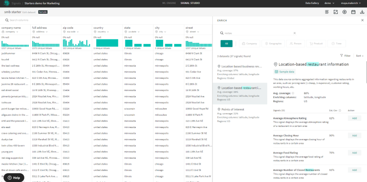This screenshot has width=367, height=182.
Task: Open Data Gallery from the top bar
Action: point(312,3)
